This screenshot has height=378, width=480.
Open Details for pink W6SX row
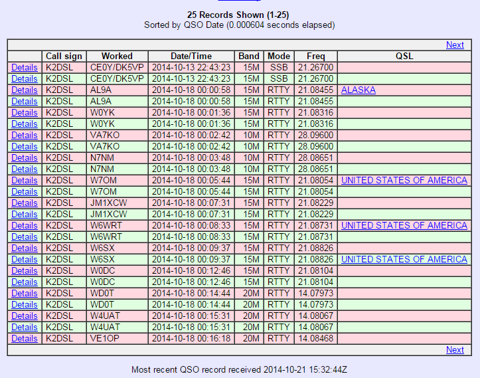click(25, 248)
